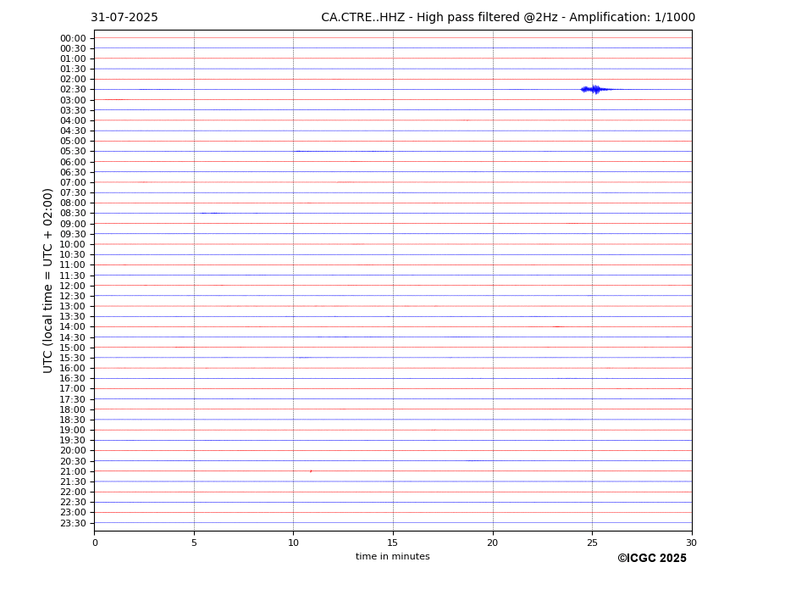
Task: Select the 04:00 time label
Action: pos(73,121)
